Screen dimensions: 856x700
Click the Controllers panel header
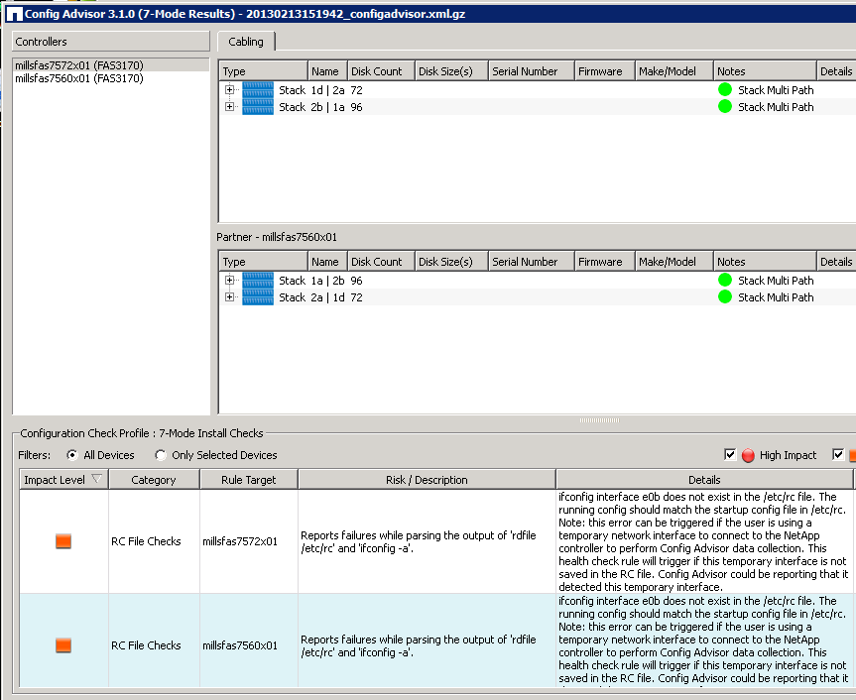111,42
